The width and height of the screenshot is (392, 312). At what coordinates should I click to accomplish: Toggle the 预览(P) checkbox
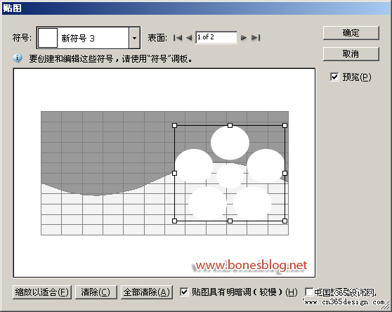tap(334, 77)
